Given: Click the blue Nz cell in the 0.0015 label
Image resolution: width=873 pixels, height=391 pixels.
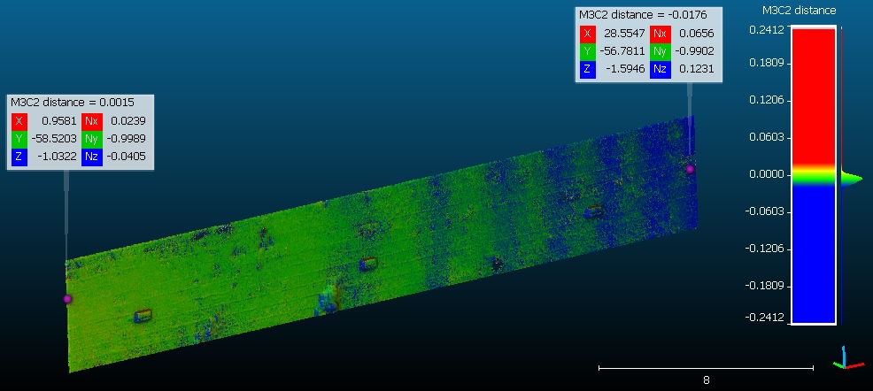Looking at the screenshot, I should coord(91,157).
